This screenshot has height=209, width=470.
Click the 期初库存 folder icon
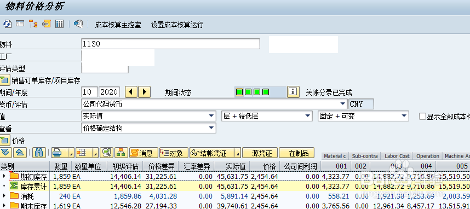(14, 176)
